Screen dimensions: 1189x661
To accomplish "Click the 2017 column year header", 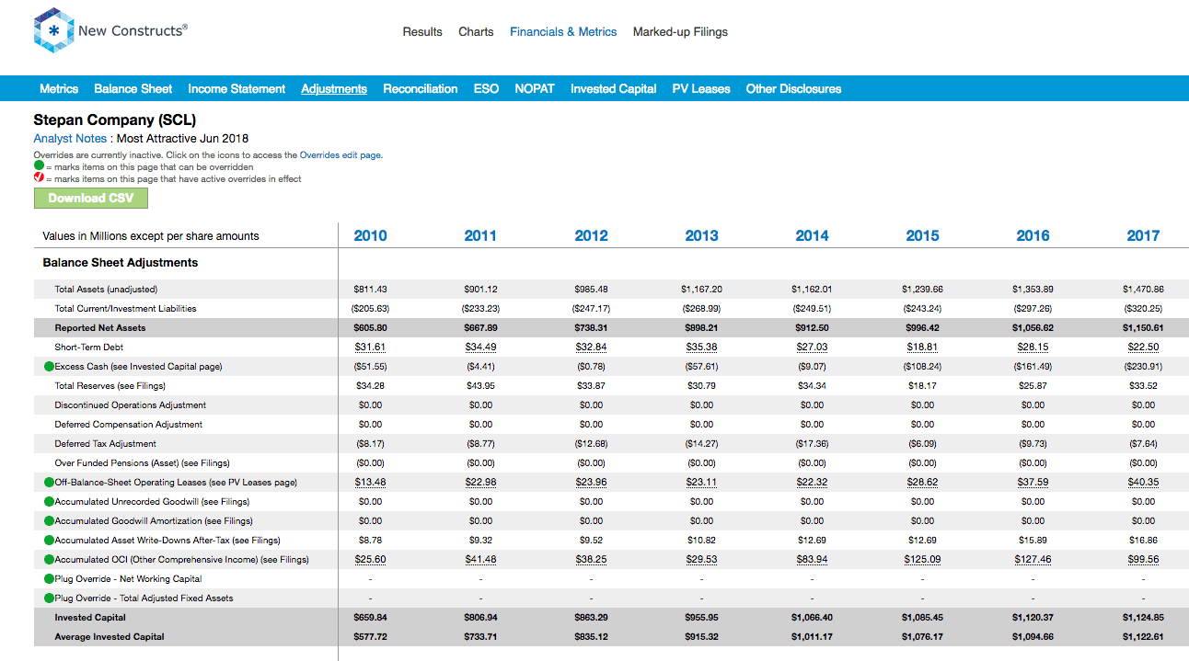I will 1143,236.
